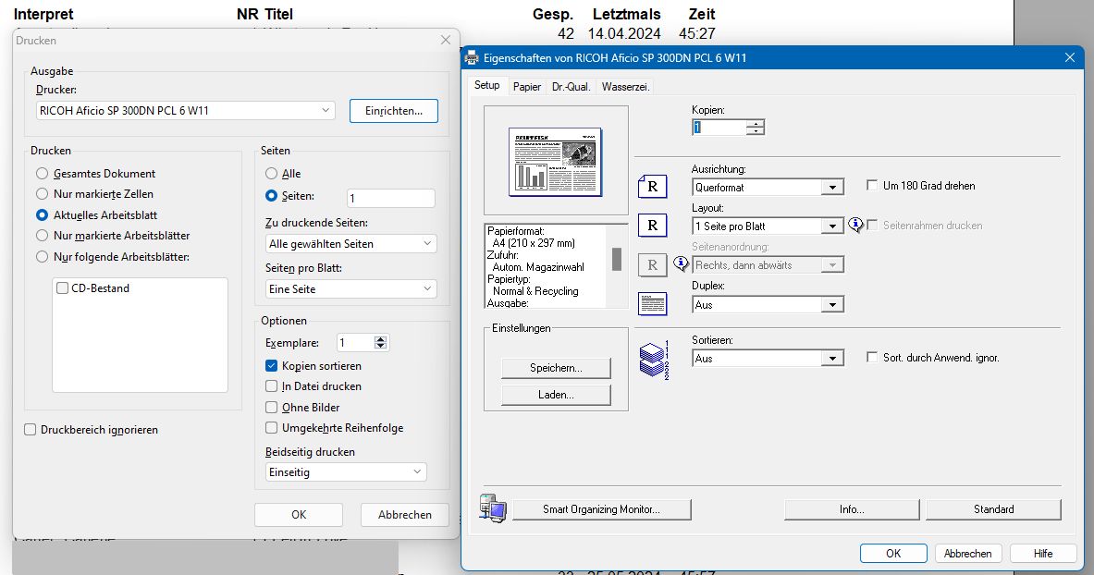Open the Duplex dropdown
The height and width of the screenshot is (575, 1094).
(x=768, y=304)
